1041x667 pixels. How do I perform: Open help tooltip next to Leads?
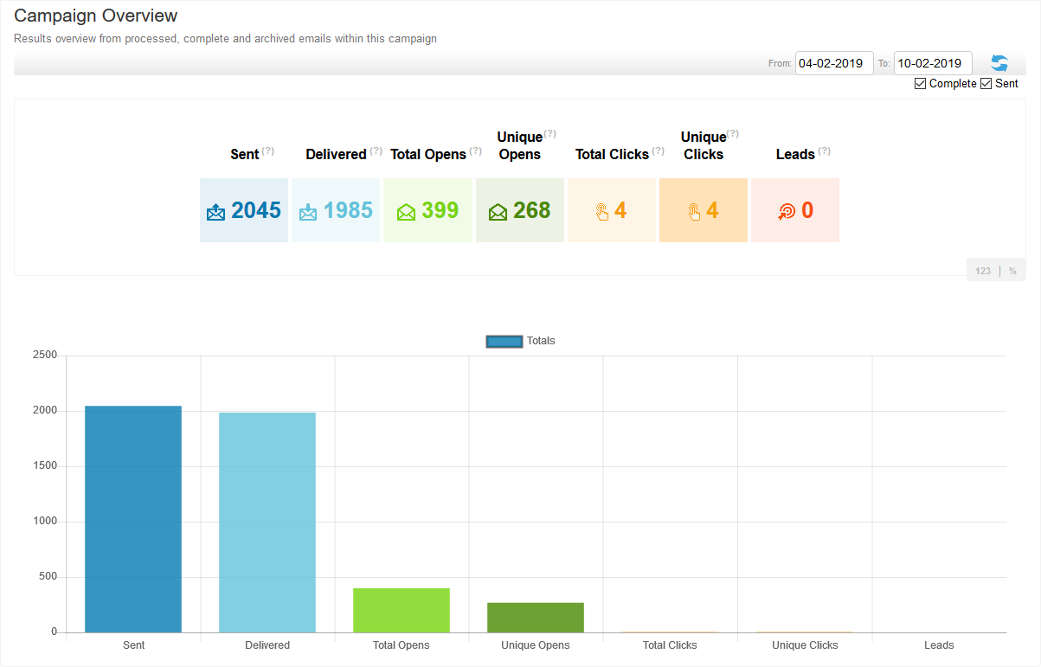825,151
